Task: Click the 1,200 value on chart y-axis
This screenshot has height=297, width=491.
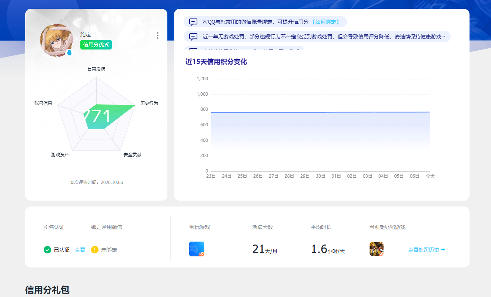Action: [x=202, y=79]
